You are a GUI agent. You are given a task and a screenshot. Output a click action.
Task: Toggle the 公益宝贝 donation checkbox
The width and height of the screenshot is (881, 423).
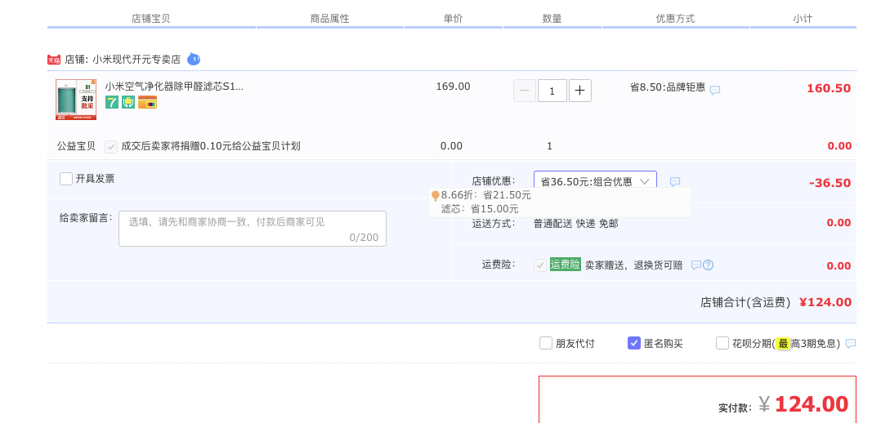pos(111,147)
